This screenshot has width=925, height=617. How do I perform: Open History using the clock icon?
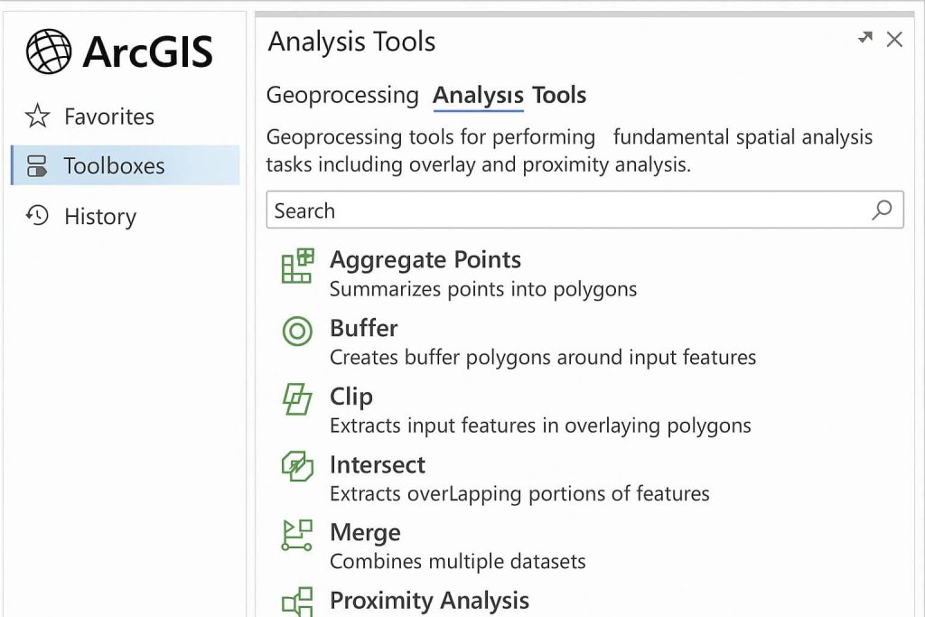tap(37, 216)
